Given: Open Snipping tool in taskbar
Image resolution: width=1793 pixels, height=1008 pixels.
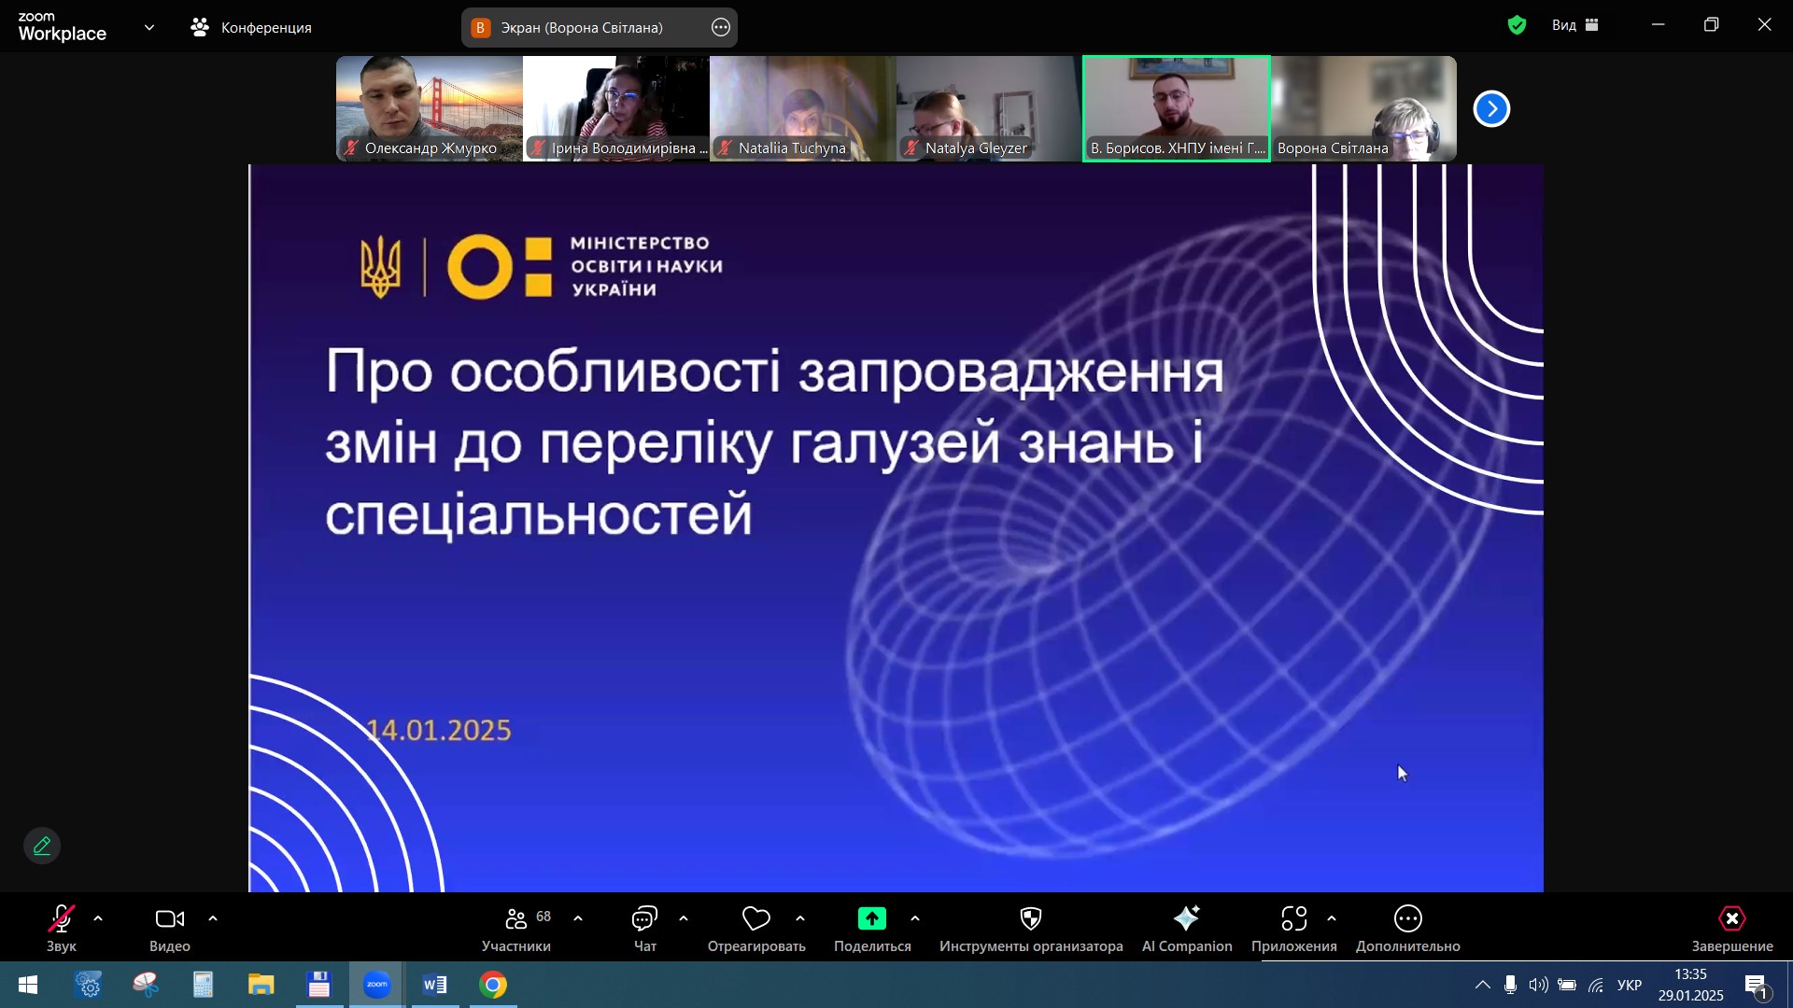Looking at the screenshot, I should (146, 986).
